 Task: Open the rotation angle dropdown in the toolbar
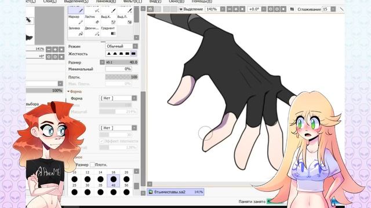pyautogui.click(x=264, y=9)
